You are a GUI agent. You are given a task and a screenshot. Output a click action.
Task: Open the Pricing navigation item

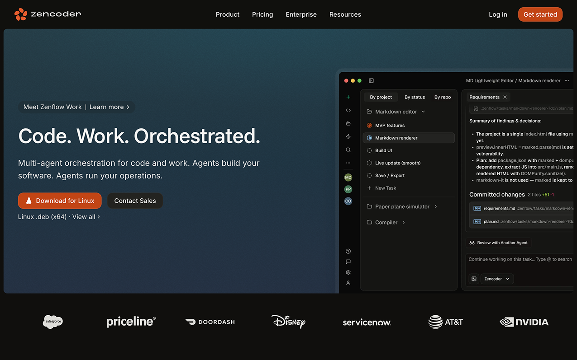point(262,14)
